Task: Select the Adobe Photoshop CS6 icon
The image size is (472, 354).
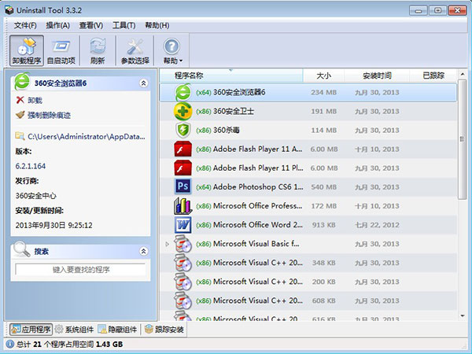Action: tap(183, 186)
